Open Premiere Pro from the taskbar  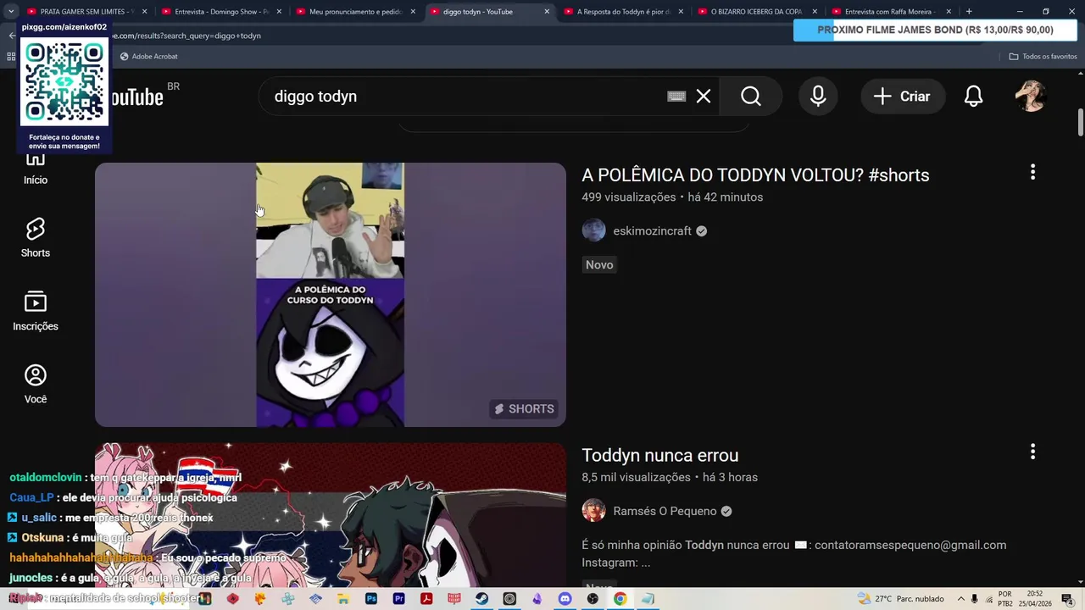tap(399, 598)
